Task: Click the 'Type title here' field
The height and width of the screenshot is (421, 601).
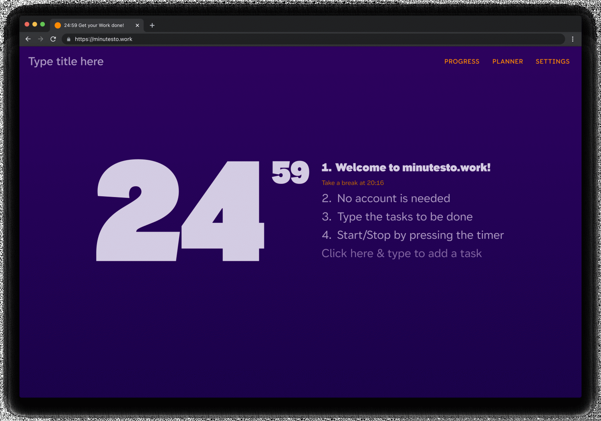Action: click(66, 61)
